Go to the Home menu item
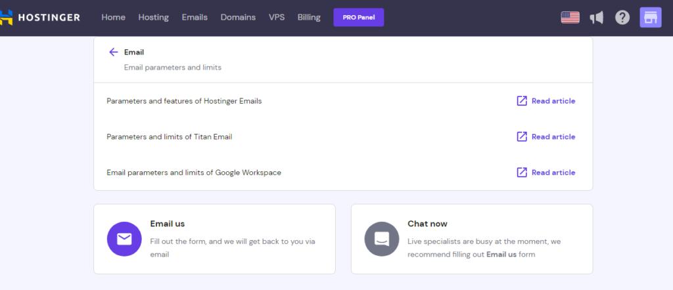This screenshot has height=290, width=673. tap(113, 18)
